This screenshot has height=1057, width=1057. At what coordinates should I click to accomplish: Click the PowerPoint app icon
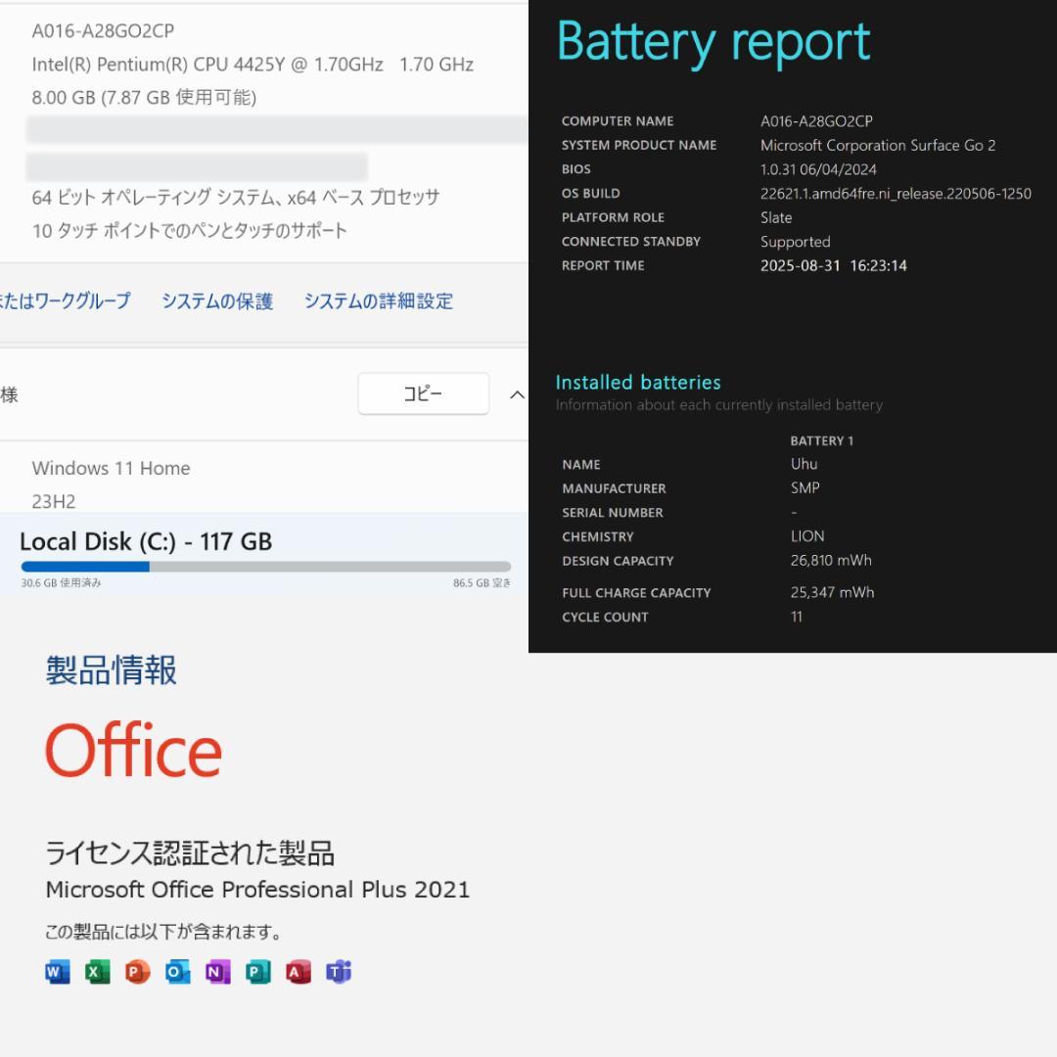138,972
